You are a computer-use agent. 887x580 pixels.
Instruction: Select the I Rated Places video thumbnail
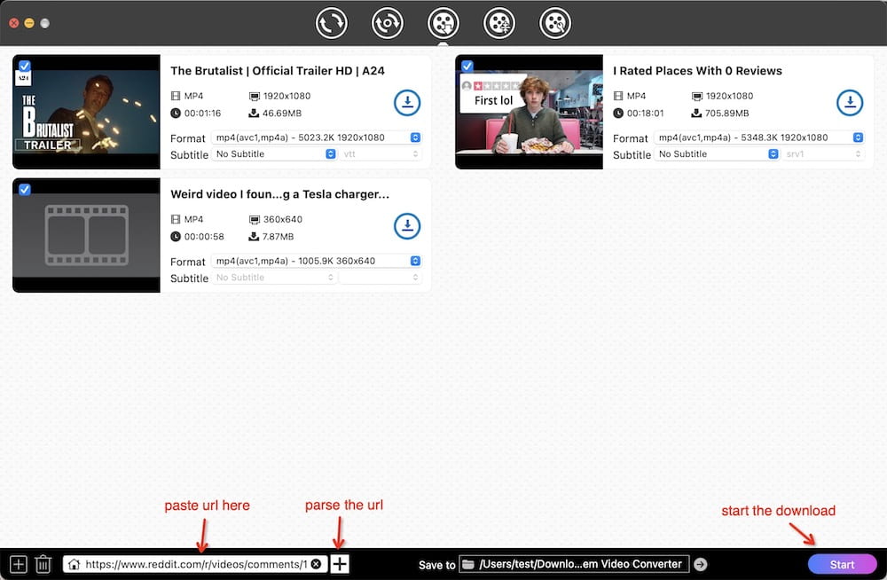[x=529, y=112]
